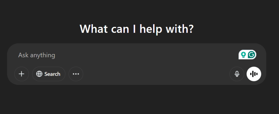Expand additional tools via the ellipsis button
Image resolution: width=279 pixels, height=114 pixels.
click(76, 74)
